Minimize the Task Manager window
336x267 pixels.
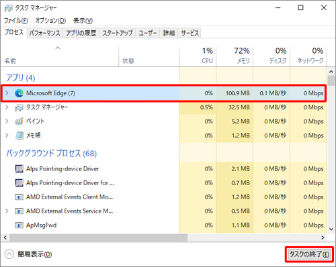click(278, 8)
